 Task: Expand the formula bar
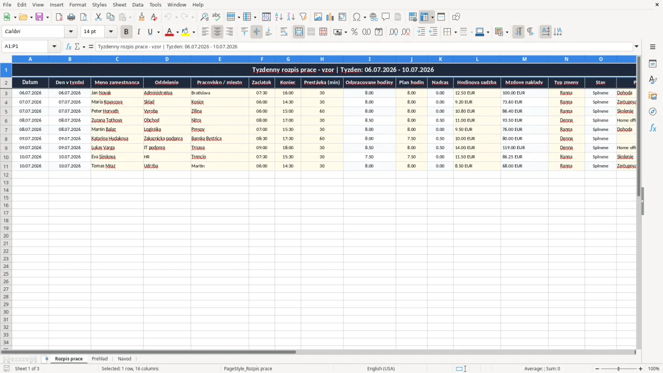tap(637, 46)
